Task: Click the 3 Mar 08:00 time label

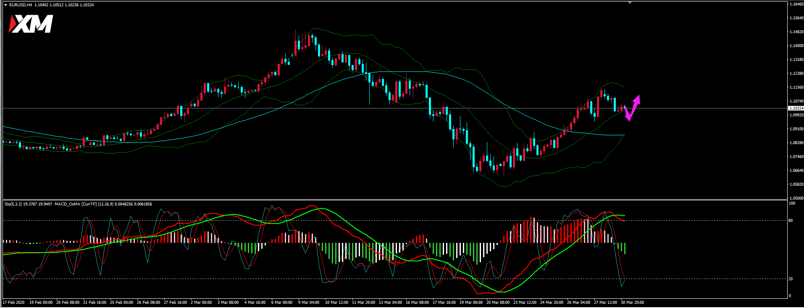Action: (x=228, y=303)
